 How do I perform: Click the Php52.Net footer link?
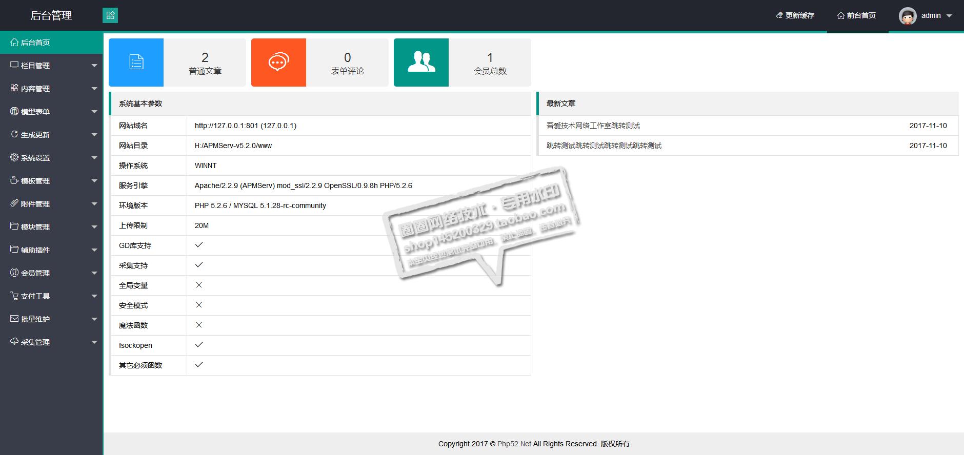[514, 444]
